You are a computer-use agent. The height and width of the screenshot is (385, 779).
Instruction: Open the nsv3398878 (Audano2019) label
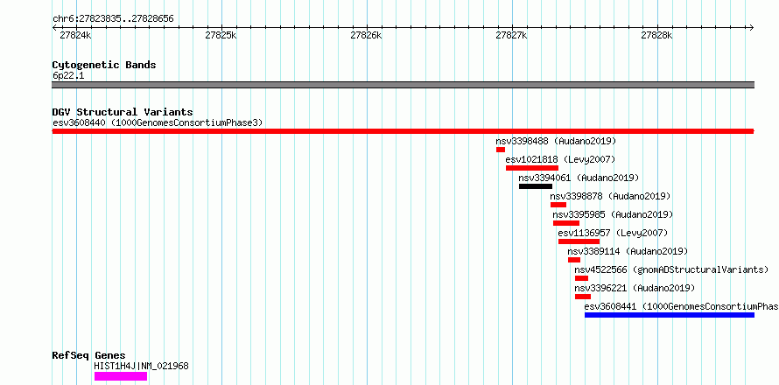(610, 196)
